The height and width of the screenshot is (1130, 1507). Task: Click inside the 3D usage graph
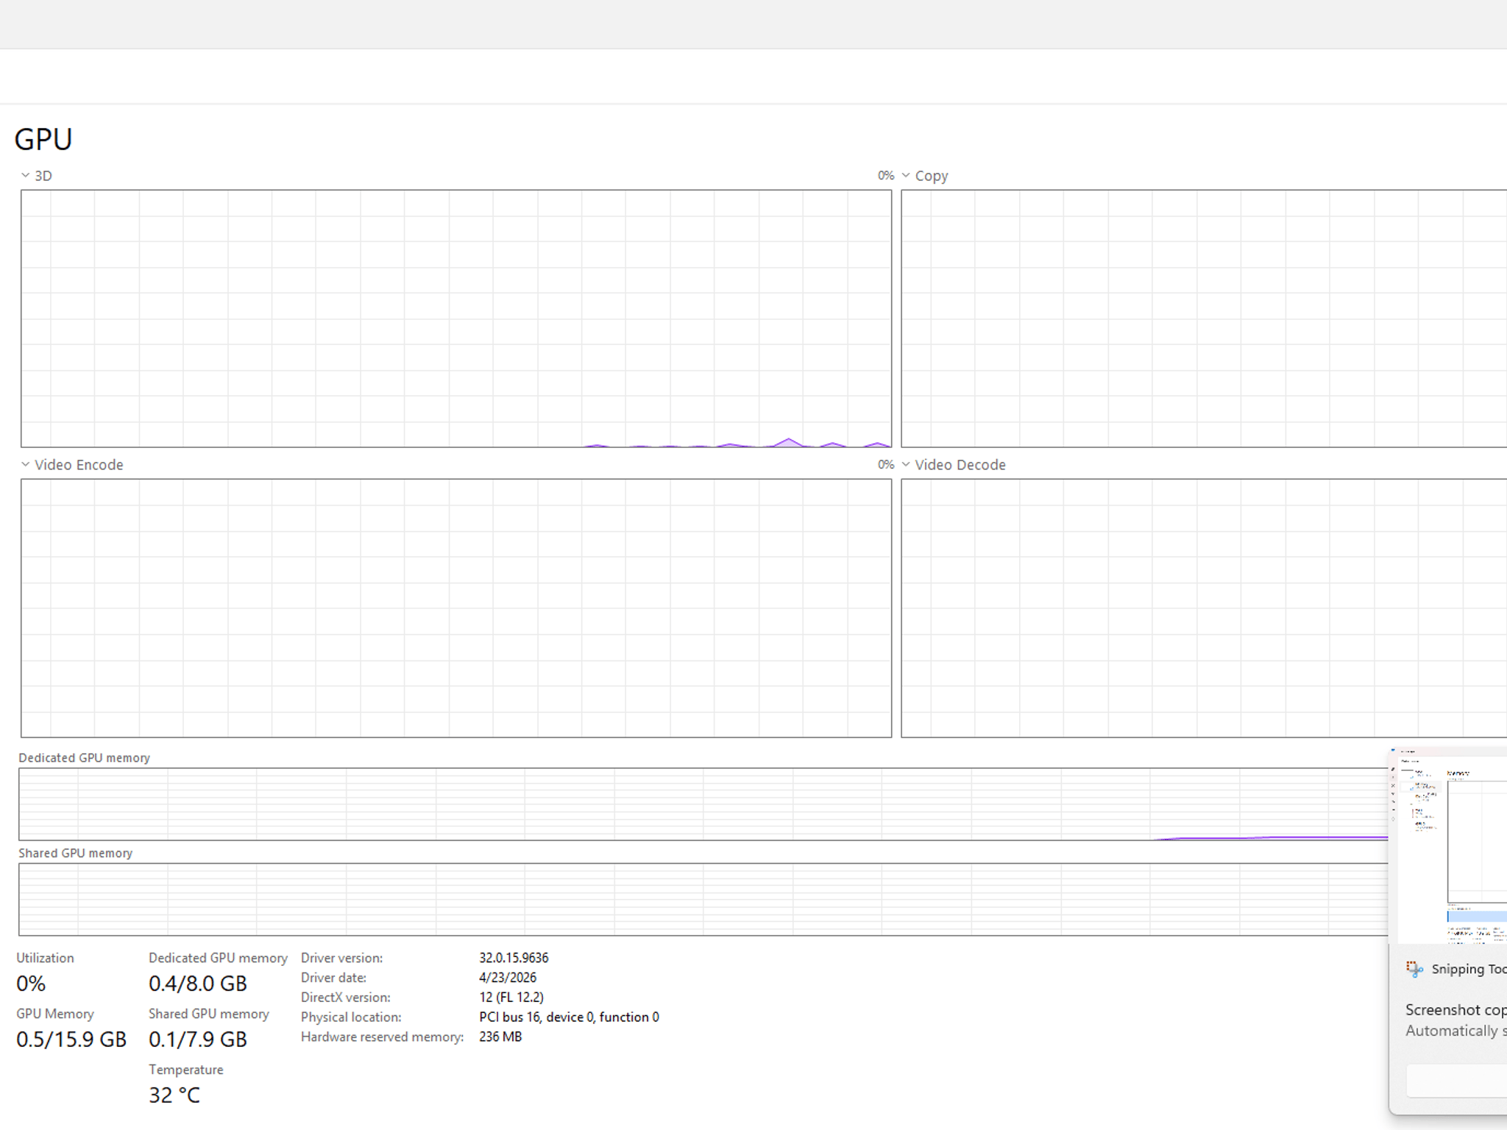pos(456,319)
